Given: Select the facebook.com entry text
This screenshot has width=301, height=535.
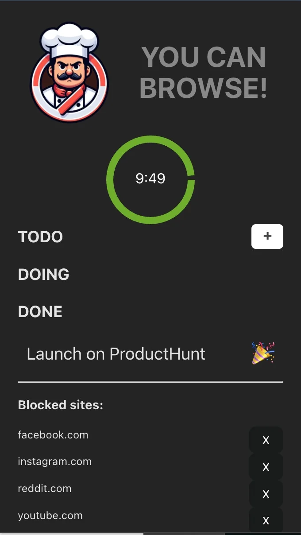Looking at the screenshot, I should click(x=53, y=435).
